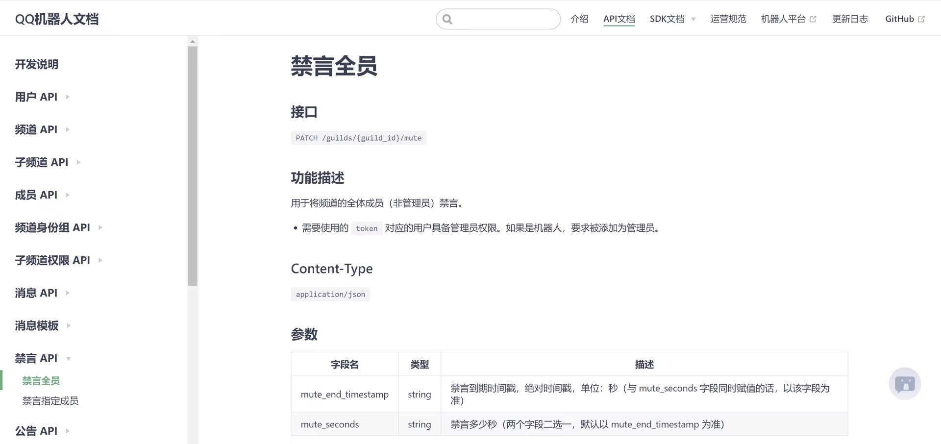This screenshot has width=941, height=444.
Task: Click the search magnifier icon
Action: tap(447, 19)
